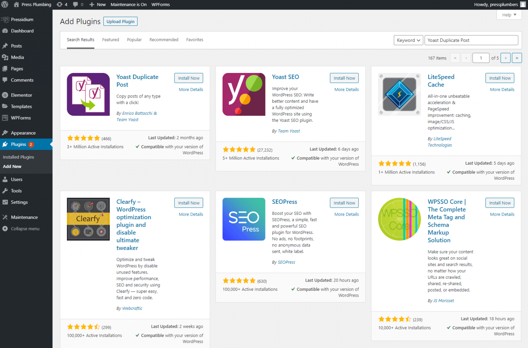Open the Yoast Duplicate Post title link
Viewport: 528px width, 348px height.
tap(137, 81)
